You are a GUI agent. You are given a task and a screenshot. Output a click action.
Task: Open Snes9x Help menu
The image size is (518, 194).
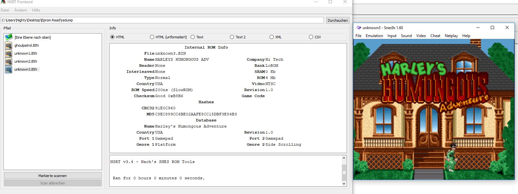pyautogui.click(x=466, y=36)
